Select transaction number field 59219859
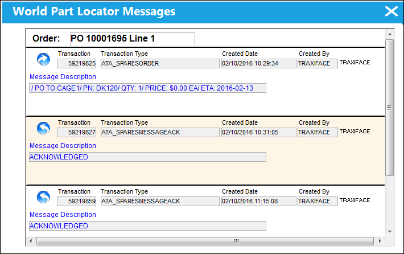 pos(76,201)
